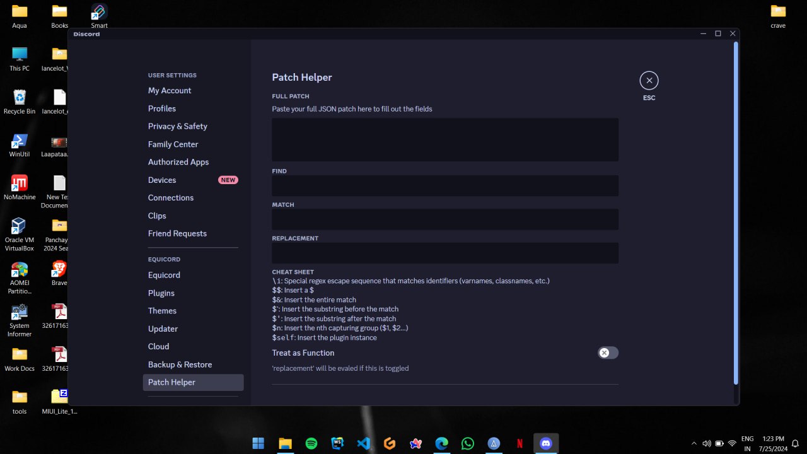Close settings with the ESC circle button

649,81
